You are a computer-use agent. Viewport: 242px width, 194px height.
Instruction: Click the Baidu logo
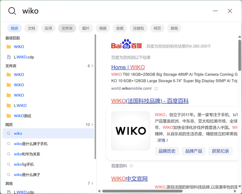[x=126, y=44]
